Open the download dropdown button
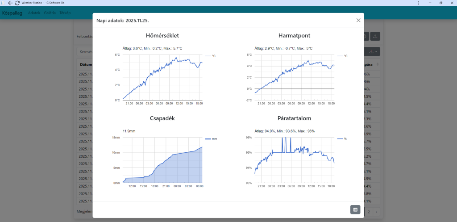 point(373,52)
